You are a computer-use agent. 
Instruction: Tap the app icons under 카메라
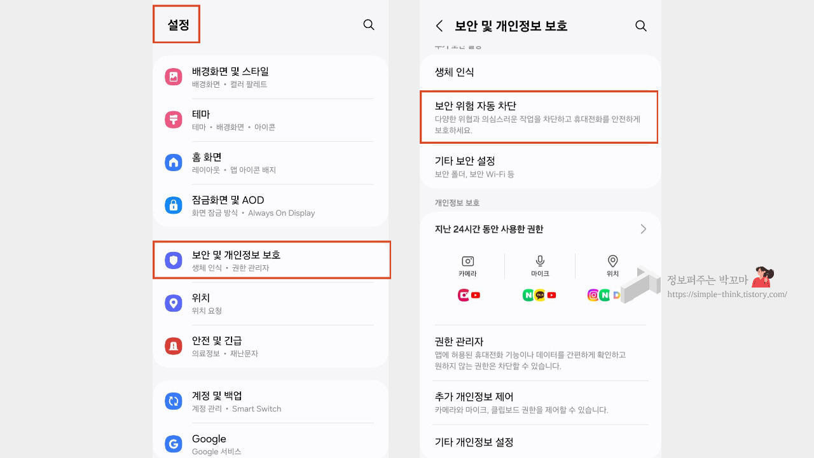pyautogui.click(x=469, y=295)
